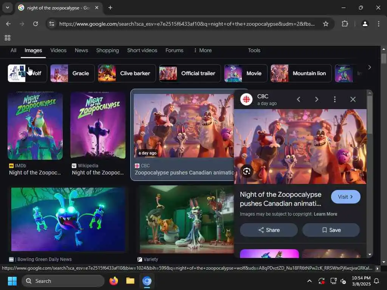Click the IMDb Night of the Zoopoc... title
This screenshot has height=290, width=387.
point(35,173)
